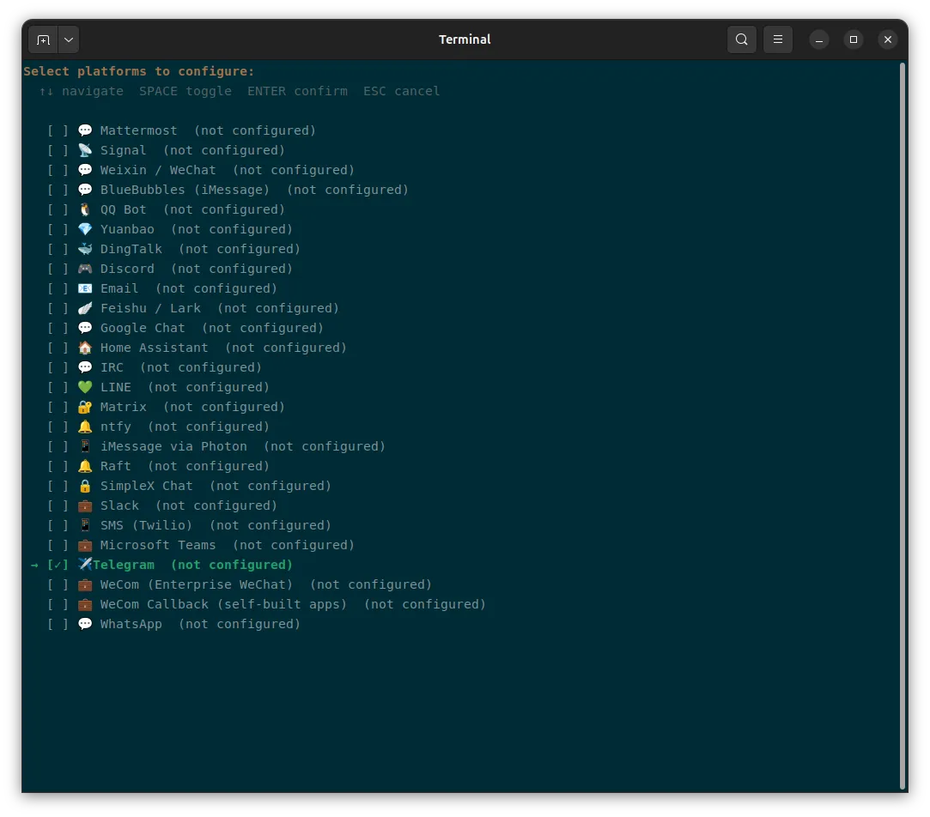
Task: Maximize the Terminal window
Action: [853, 39]
